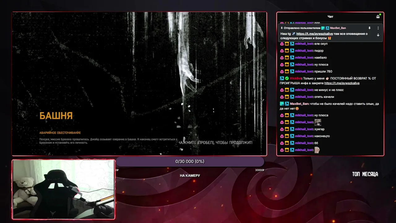Click the subscriber badge on the "бб" message

click(282, 143)
